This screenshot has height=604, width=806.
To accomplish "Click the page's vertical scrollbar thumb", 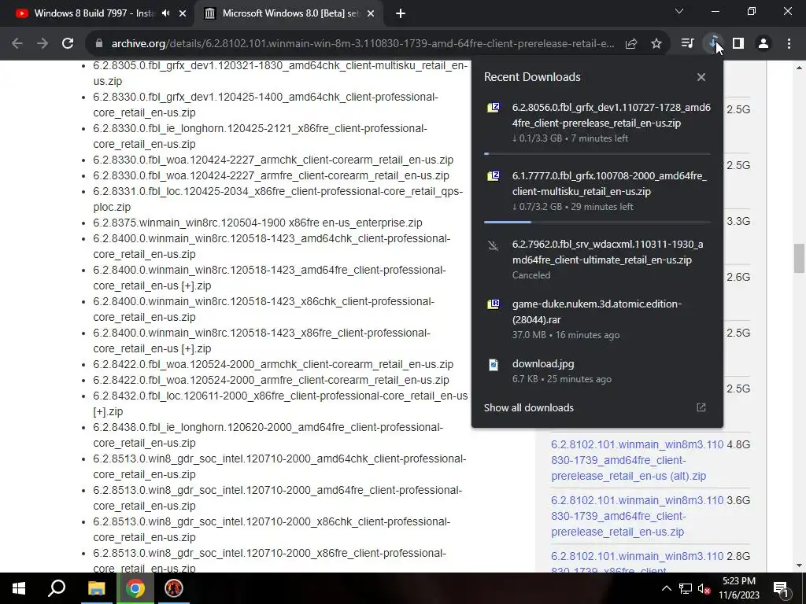I will click(x=799, y=258).
